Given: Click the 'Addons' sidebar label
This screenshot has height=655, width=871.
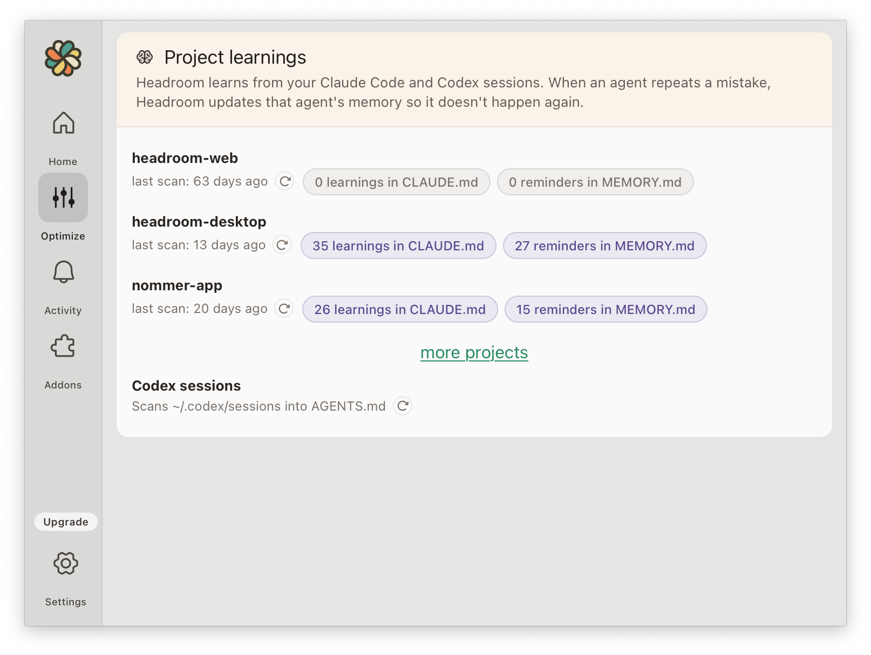Looking at the screenshot, I should point(63,385).
